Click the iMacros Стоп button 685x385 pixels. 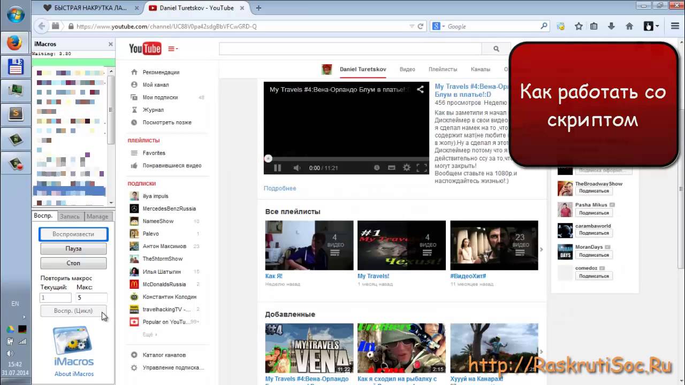(73, 263)
